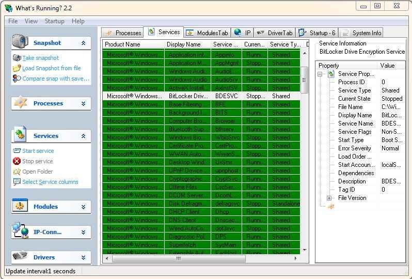Expand the File Version tree node

329,198
